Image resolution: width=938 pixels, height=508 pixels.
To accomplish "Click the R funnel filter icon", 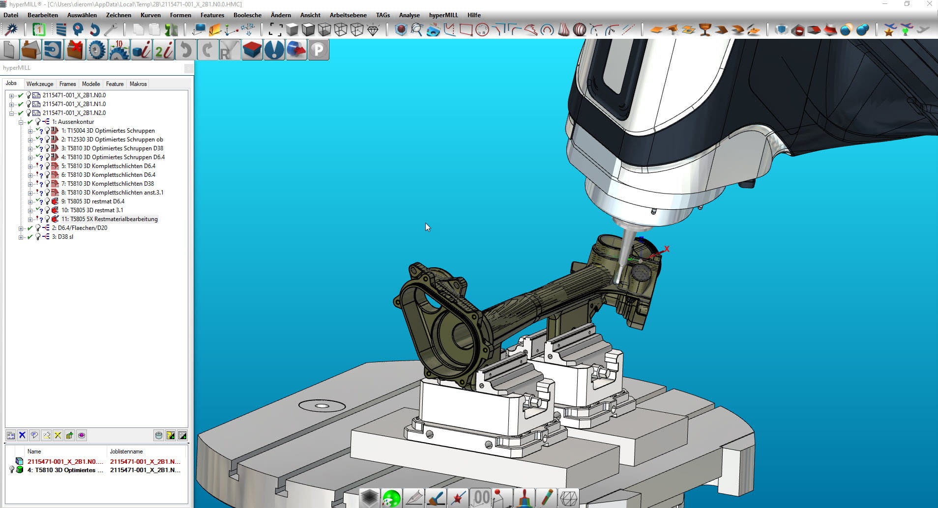I will [x=230, y=50].
